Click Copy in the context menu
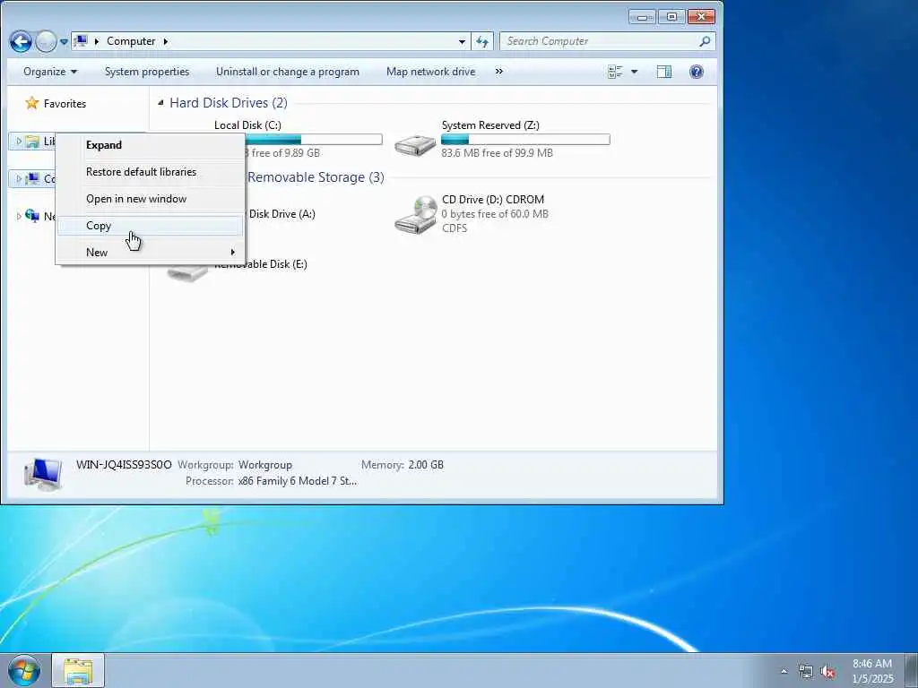The image size is (918, 688). tap(150, 226)
